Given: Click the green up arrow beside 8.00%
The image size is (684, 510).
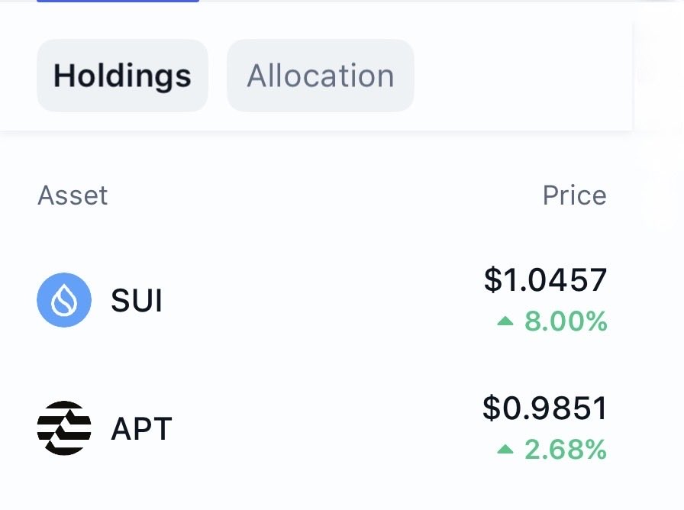Looking at the screenshot, I should click(x=505, y=321).
